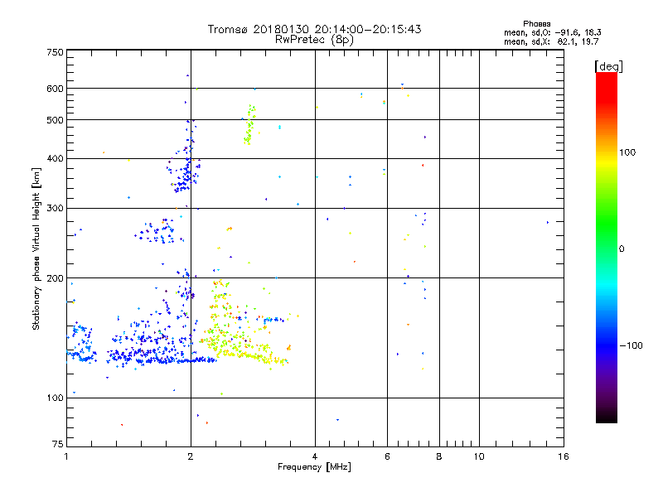Click x-axis tick label '1'
663x497 pixels.
[66, 456]
